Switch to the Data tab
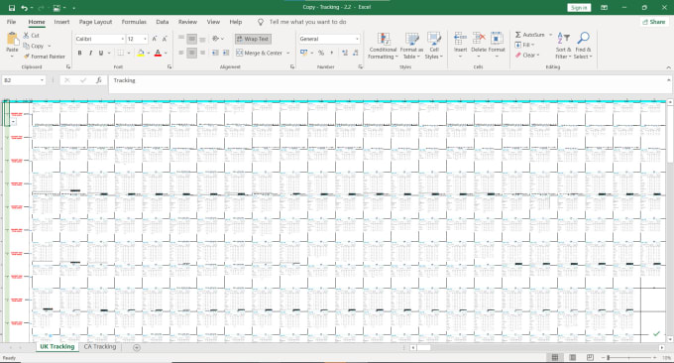Image resolution: width=674 pixels, height=363 pixels. (x=162, y=22)
